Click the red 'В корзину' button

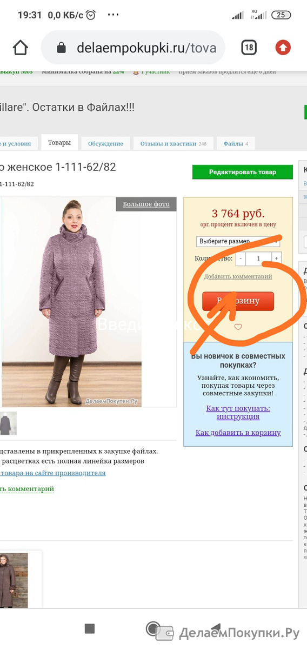[238, 301]
